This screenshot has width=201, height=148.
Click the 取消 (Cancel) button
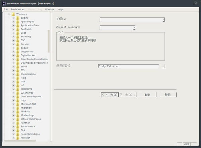pyautogui.click(x=147, y=95)
